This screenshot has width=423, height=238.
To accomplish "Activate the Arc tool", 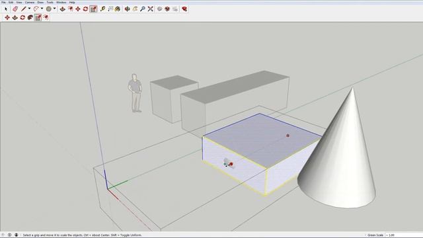I will coord(36,9).
